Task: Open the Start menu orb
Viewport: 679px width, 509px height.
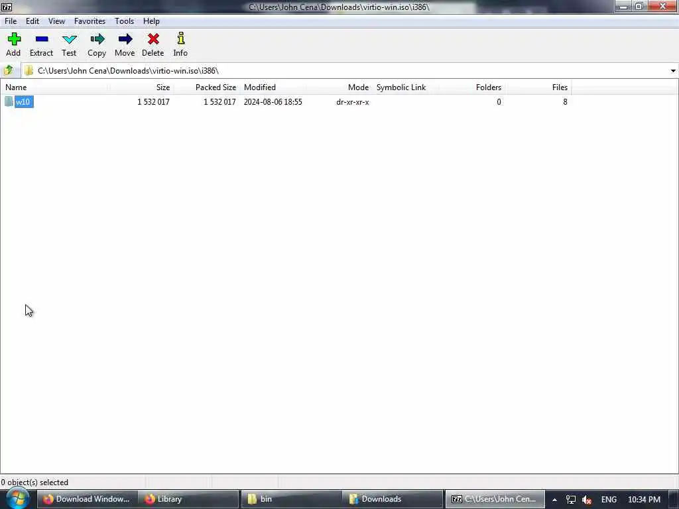Action: point(17,498)
